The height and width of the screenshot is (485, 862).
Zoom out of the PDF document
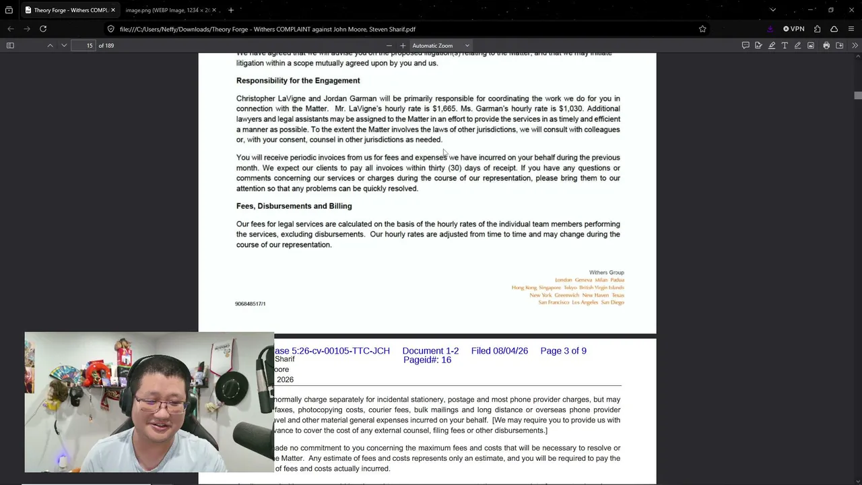[x=389, y=45]
